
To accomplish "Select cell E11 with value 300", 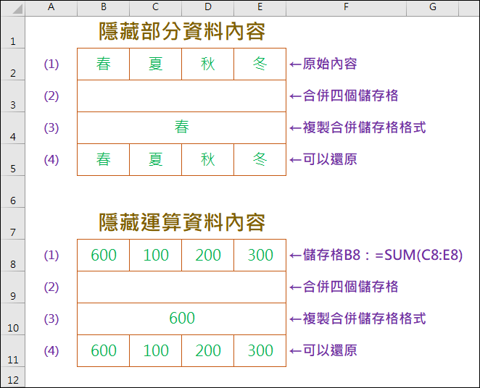I will (260, 351).
